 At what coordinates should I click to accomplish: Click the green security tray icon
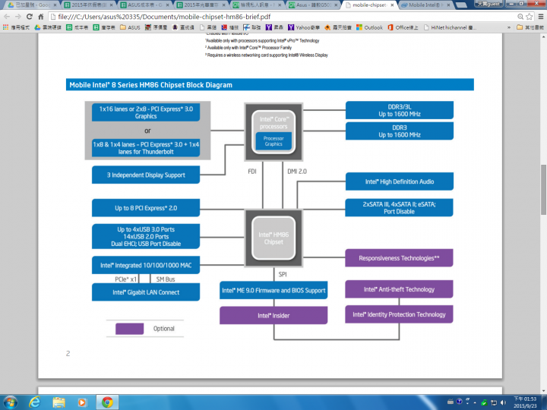coord(484,402)
